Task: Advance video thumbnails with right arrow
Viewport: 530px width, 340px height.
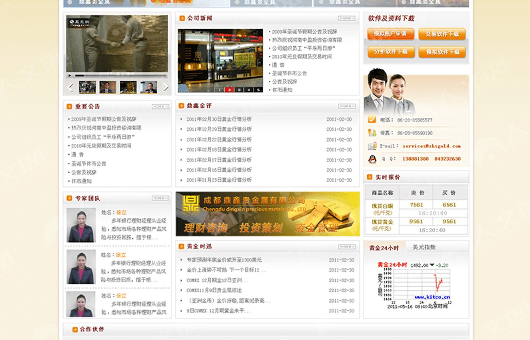Action: click(166, 87)
